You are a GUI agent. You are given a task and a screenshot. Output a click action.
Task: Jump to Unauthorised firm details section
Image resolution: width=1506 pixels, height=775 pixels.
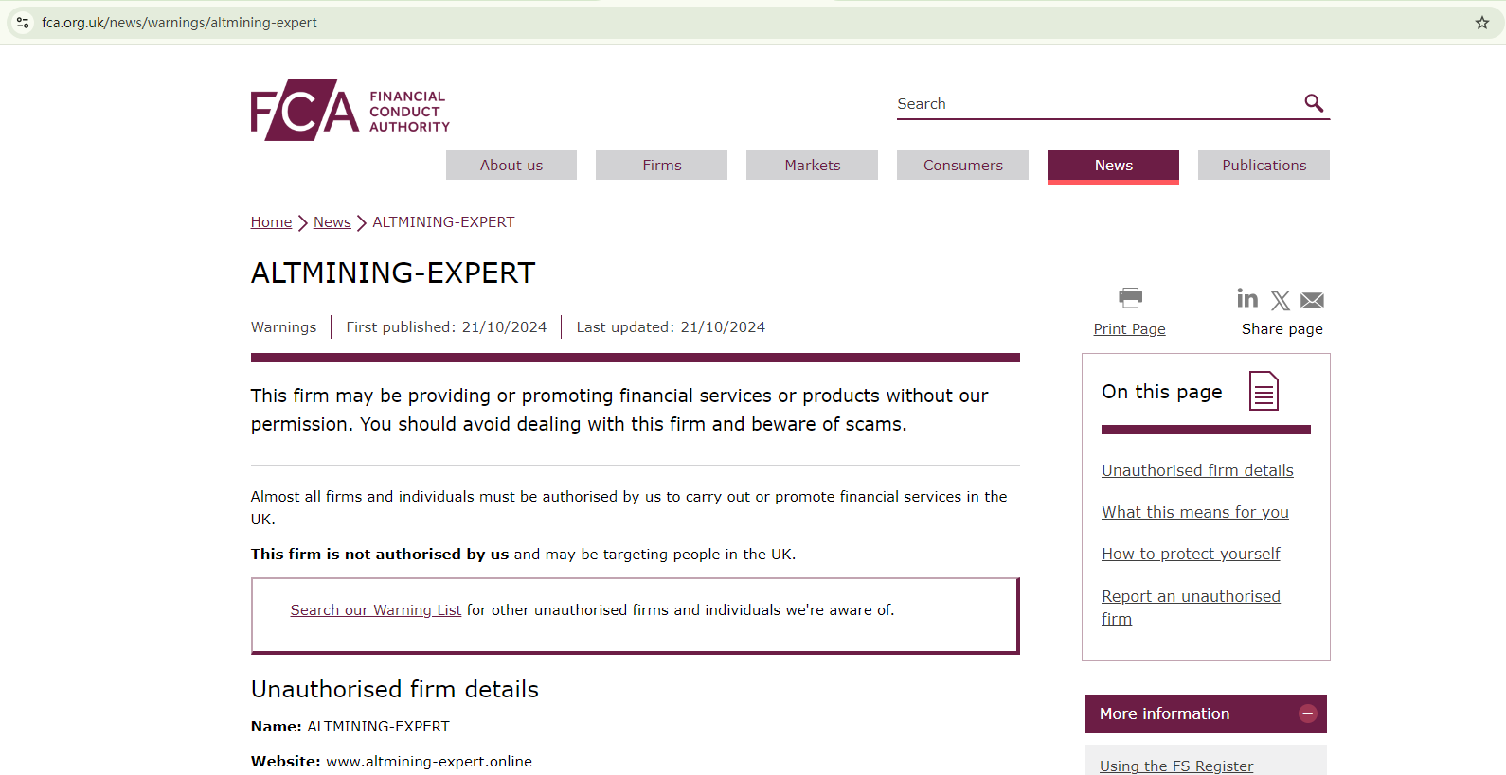[x=1197, y=470]
